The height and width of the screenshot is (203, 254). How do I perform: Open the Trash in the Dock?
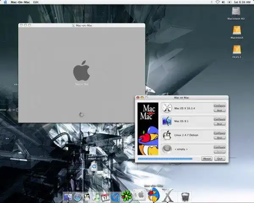click(x=185, y=197)
